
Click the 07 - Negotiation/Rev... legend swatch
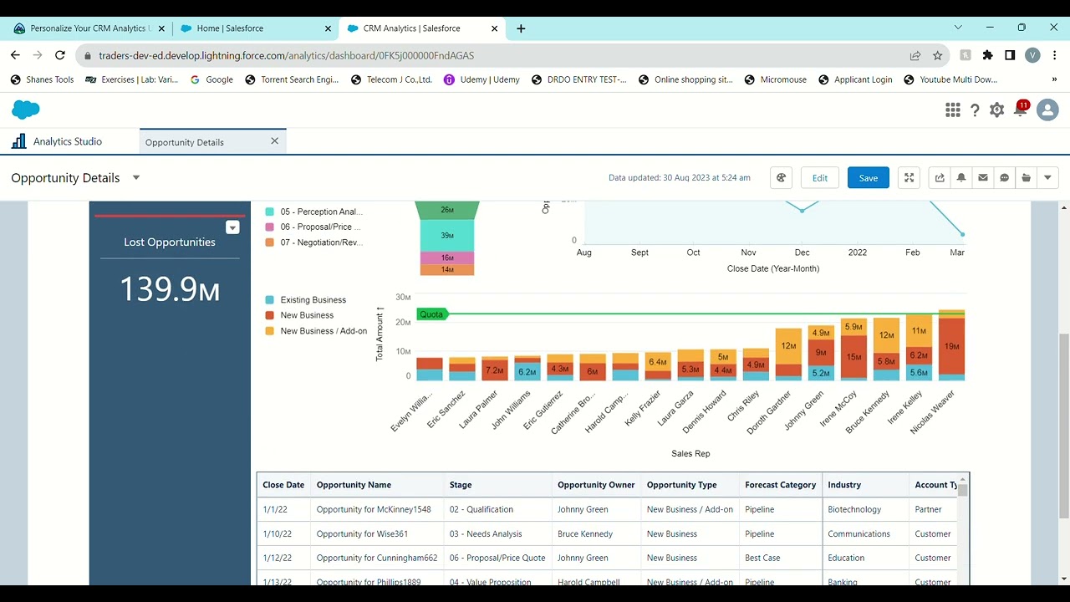pos(270,242)
